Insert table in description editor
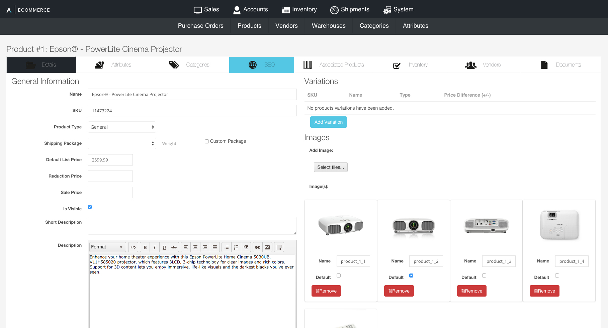The height and width of the screenshot is (328, 608). pyautogui.click(x=279, y=247)
